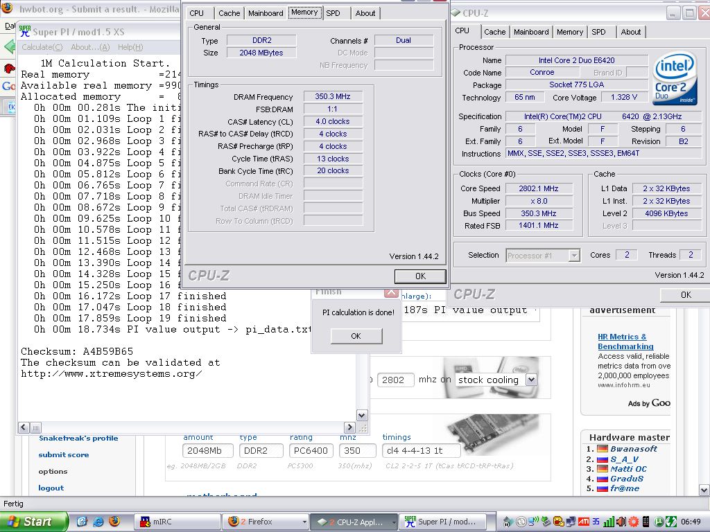Click the Start button on the taskbar
Viewport: 710px width, 532px height.
pyautogui.click(x=34, y=522)
